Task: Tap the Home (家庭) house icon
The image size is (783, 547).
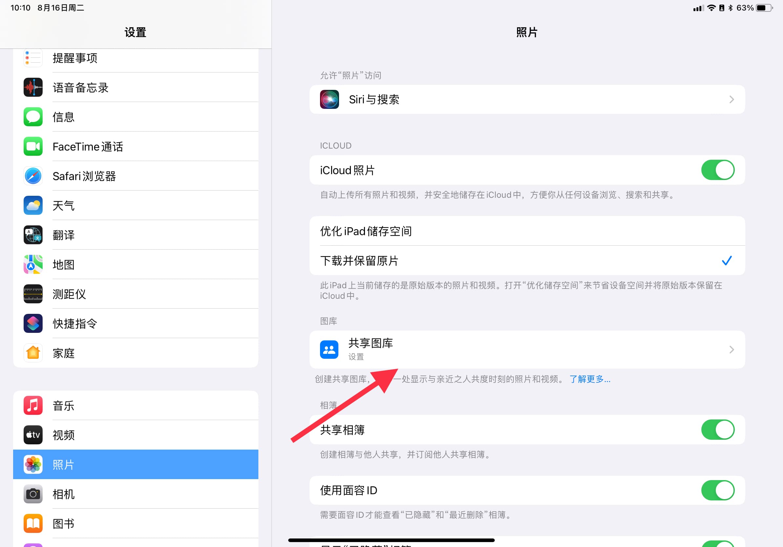Action: point(33,353)
